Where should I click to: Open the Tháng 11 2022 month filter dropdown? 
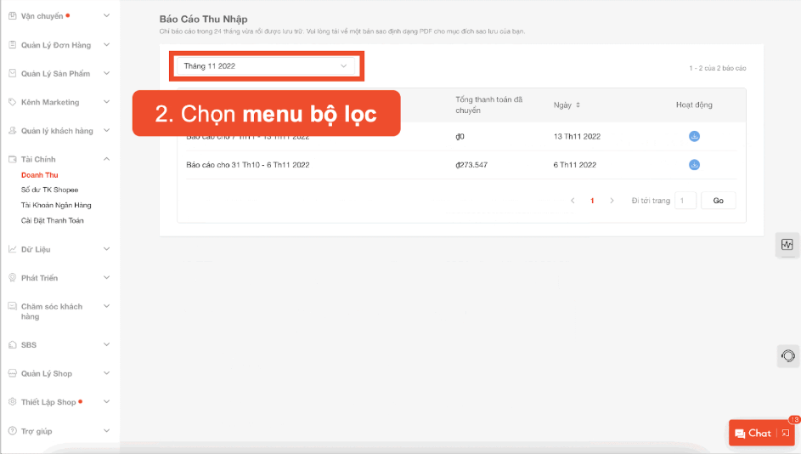tap(266, 66)
